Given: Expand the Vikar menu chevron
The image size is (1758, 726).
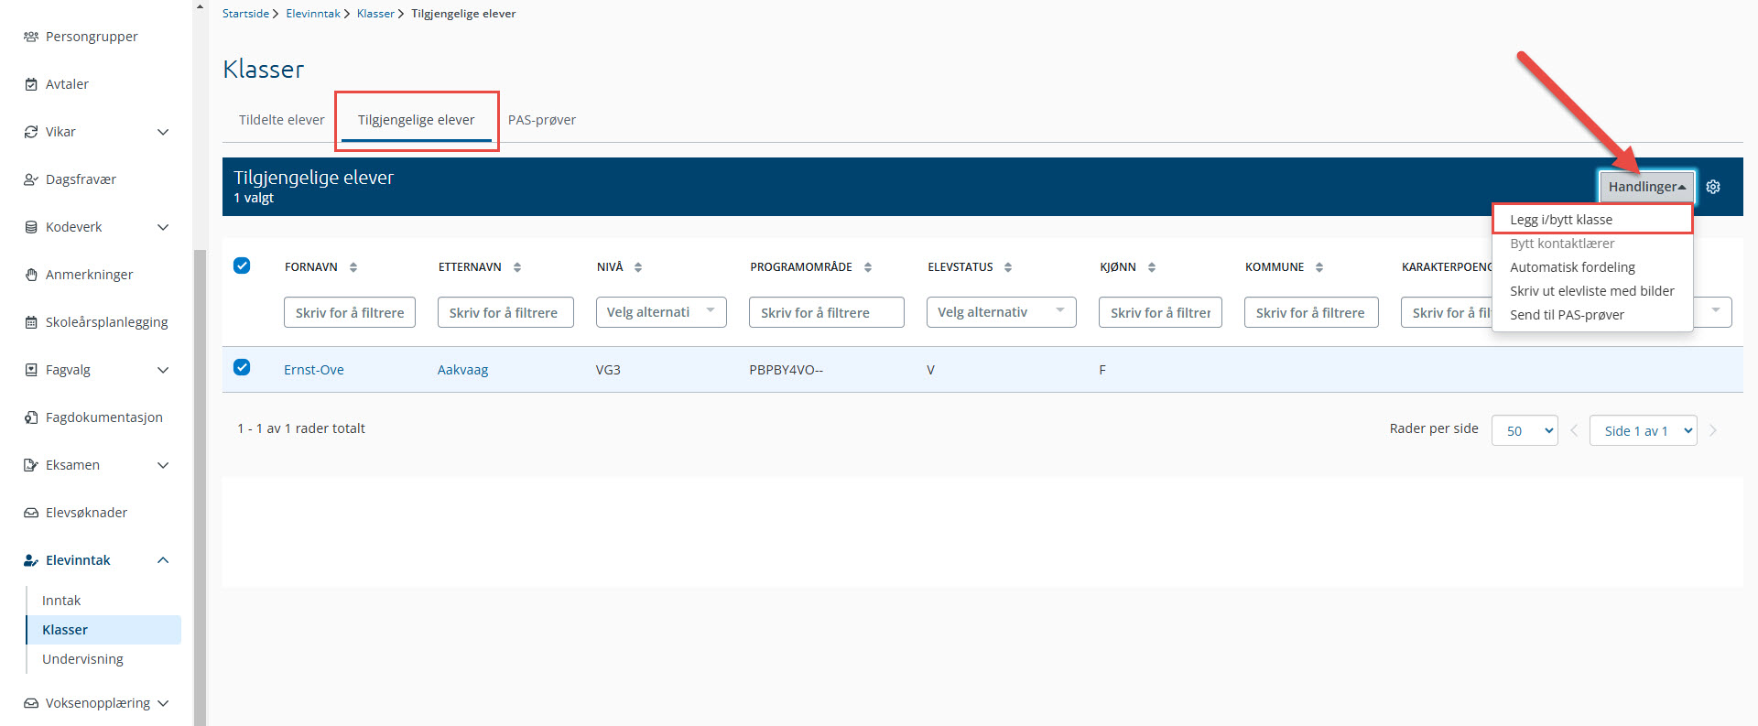Looking at the screenshot, I should 163,132.
